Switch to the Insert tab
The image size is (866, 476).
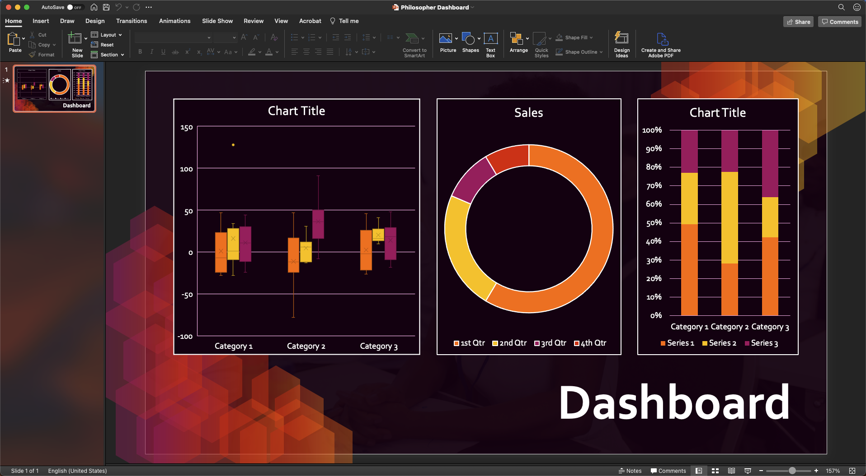[x=40, y=21]
